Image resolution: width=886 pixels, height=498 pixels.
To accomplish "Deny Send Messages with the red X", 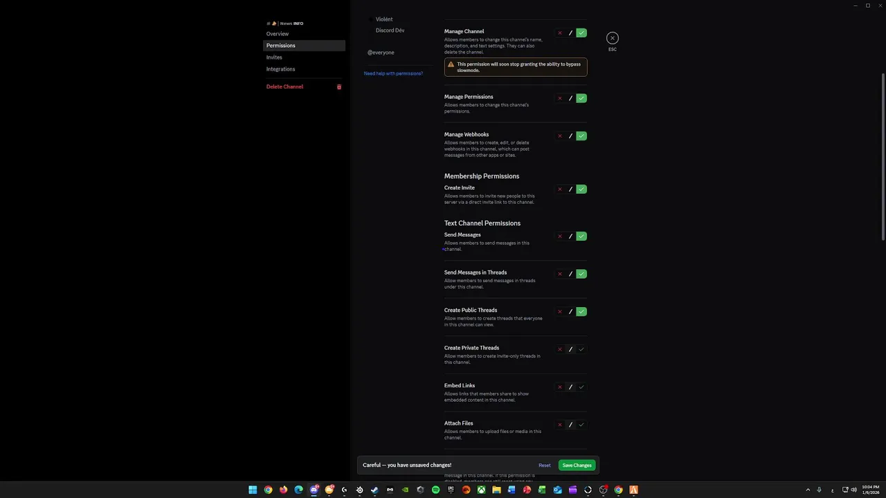I will click(560, 237).
